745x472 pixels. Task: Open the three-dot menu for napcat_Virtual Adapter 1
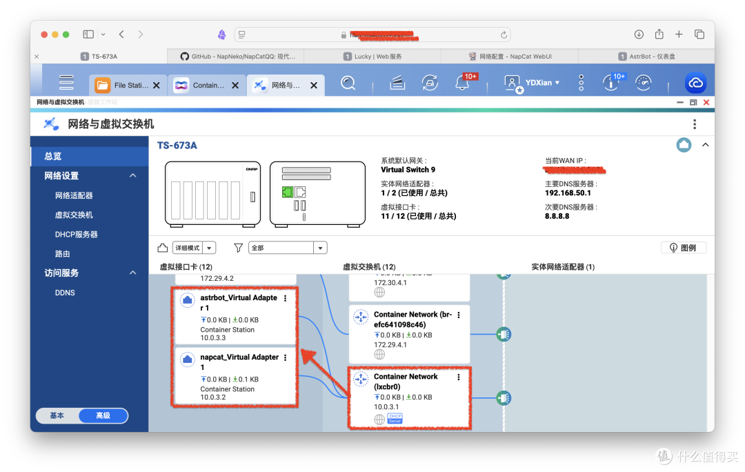(x=286, y=357)
